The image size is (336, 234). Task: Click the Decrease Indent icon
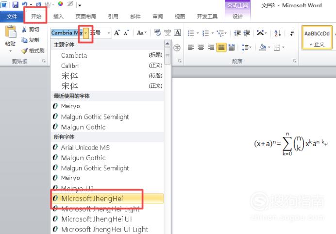pyautogui.click(x=237, y=33)
